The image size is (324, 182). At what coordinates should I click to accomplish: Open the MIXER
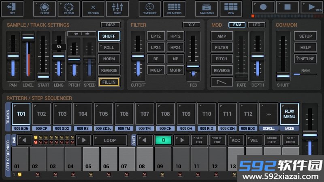(117, 8)
